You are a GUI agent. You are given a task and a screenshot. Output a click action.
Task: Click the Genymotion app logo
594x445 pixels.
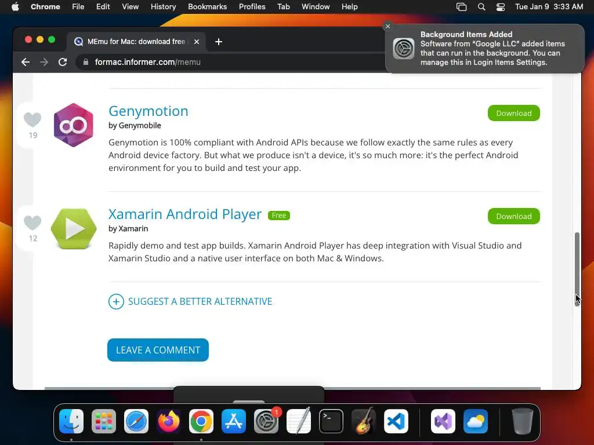[x=74, y=125]
